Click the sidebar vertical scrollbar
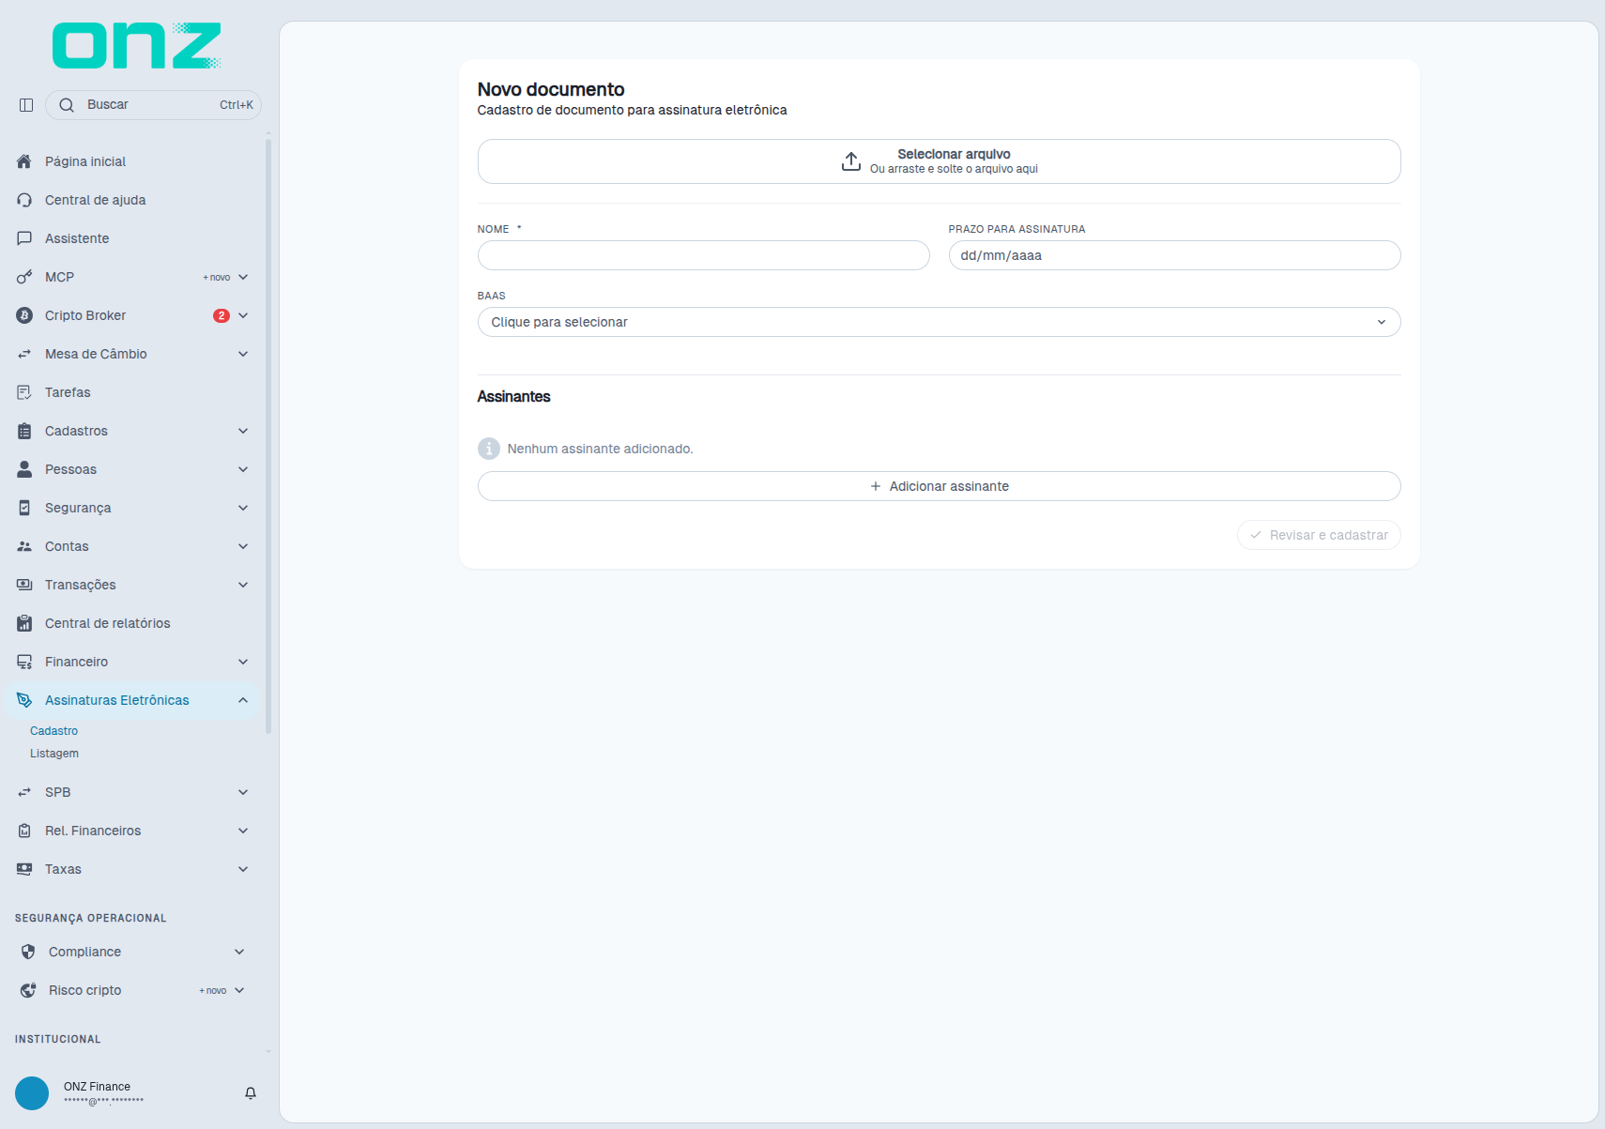Image resolution: width=1605 pixels, height=1129 pixels. point(268,436)
